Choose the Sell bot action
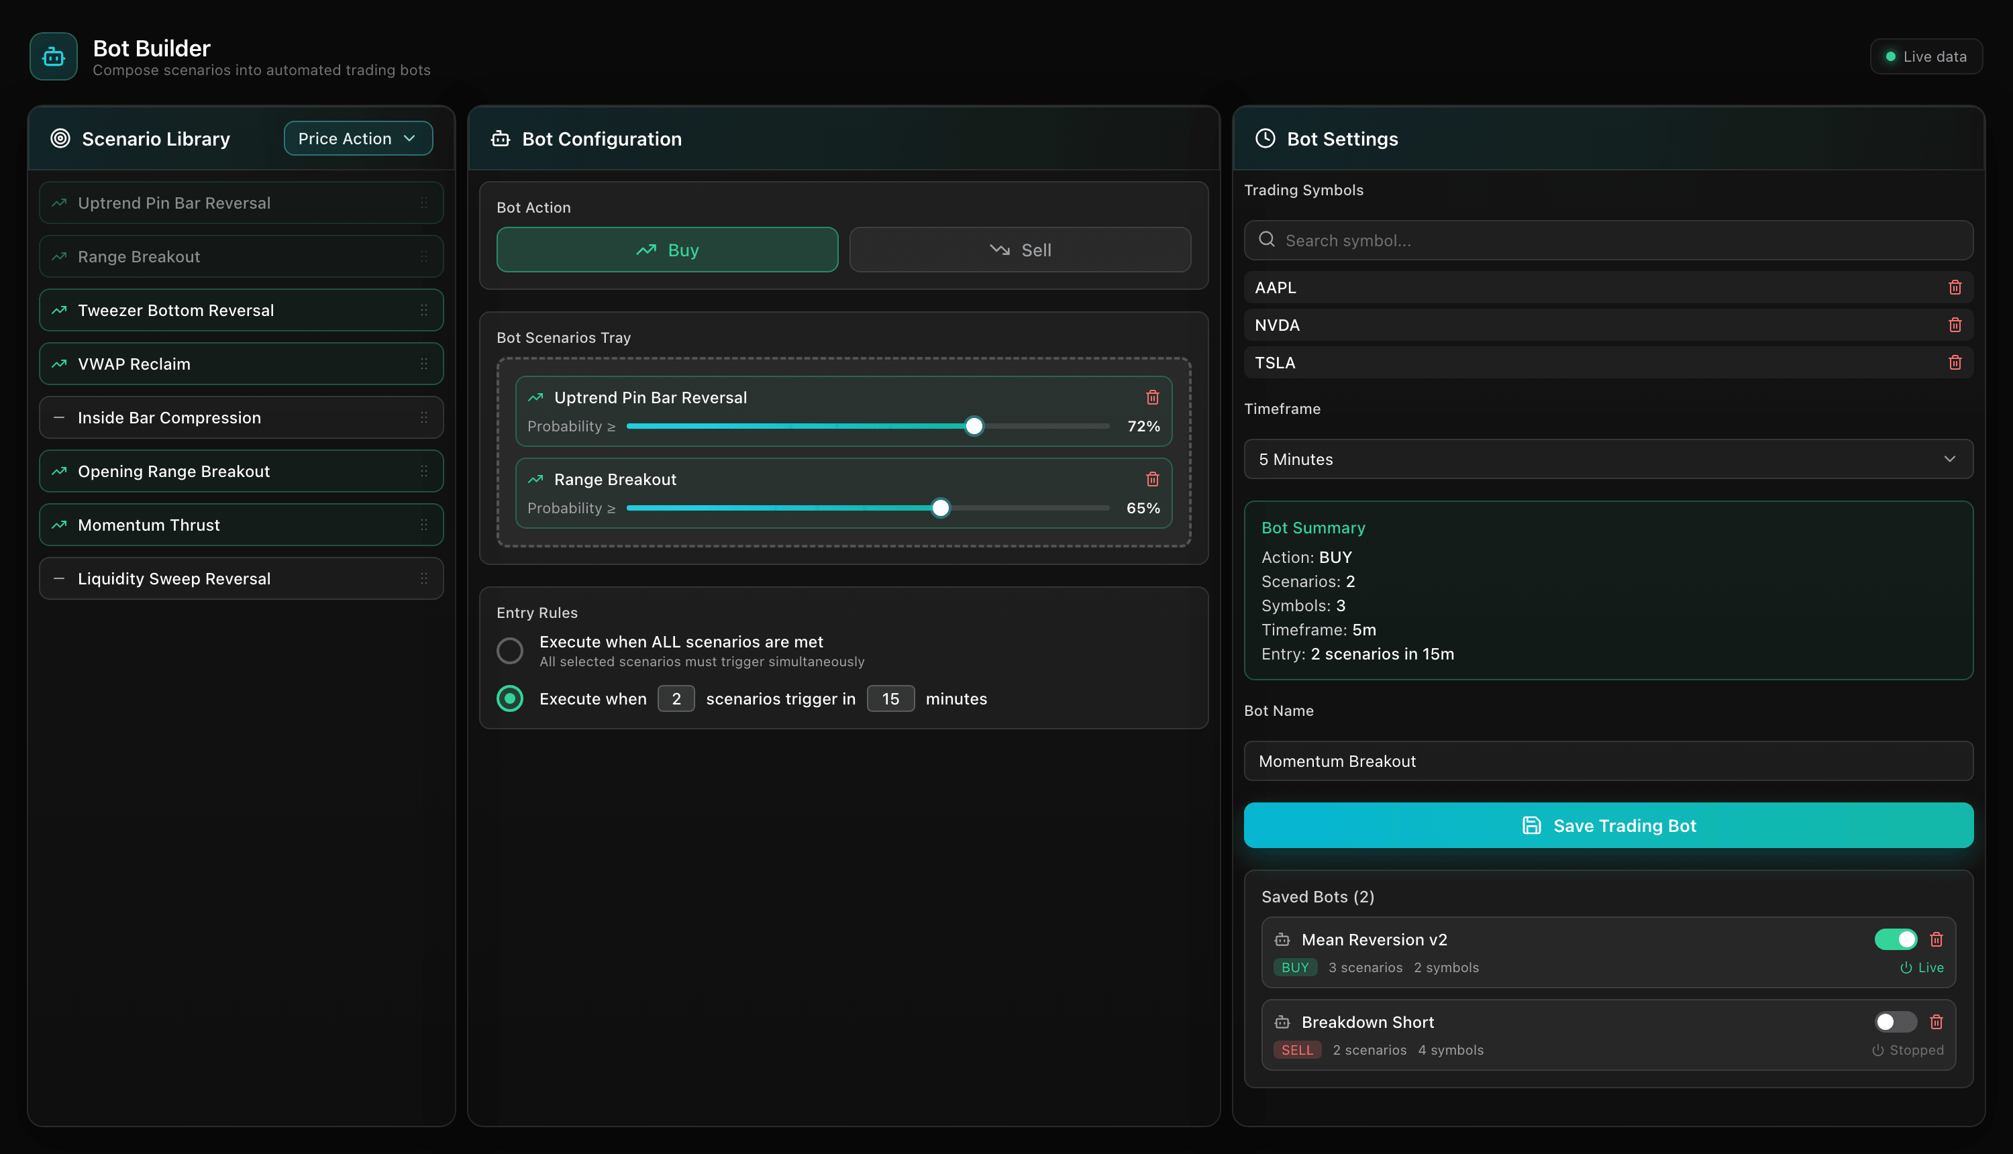This screenshot has width=2013, height=1154. pyautogui.click(x=1020, y=250)
